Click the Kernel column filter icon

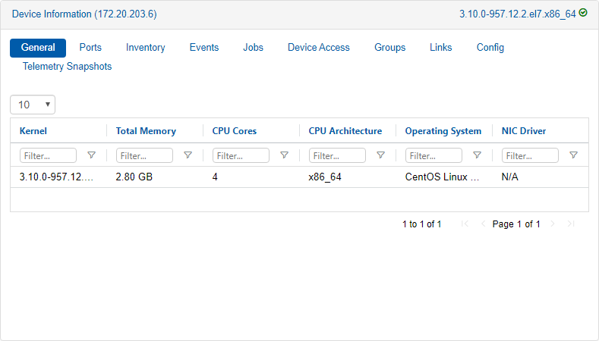(x=92, y=155)
